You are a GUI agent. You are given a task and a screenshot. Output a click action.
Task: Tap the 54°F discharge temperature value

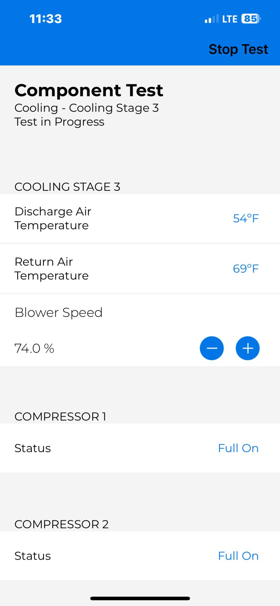coord(246,218)
